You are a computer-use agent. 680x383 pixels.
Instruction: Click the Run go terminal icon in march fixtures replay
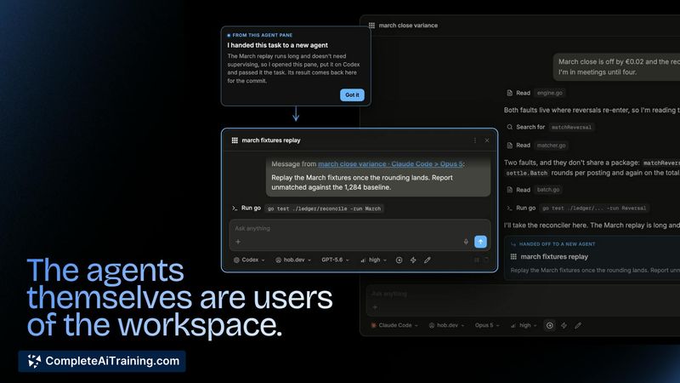point(235,208)
